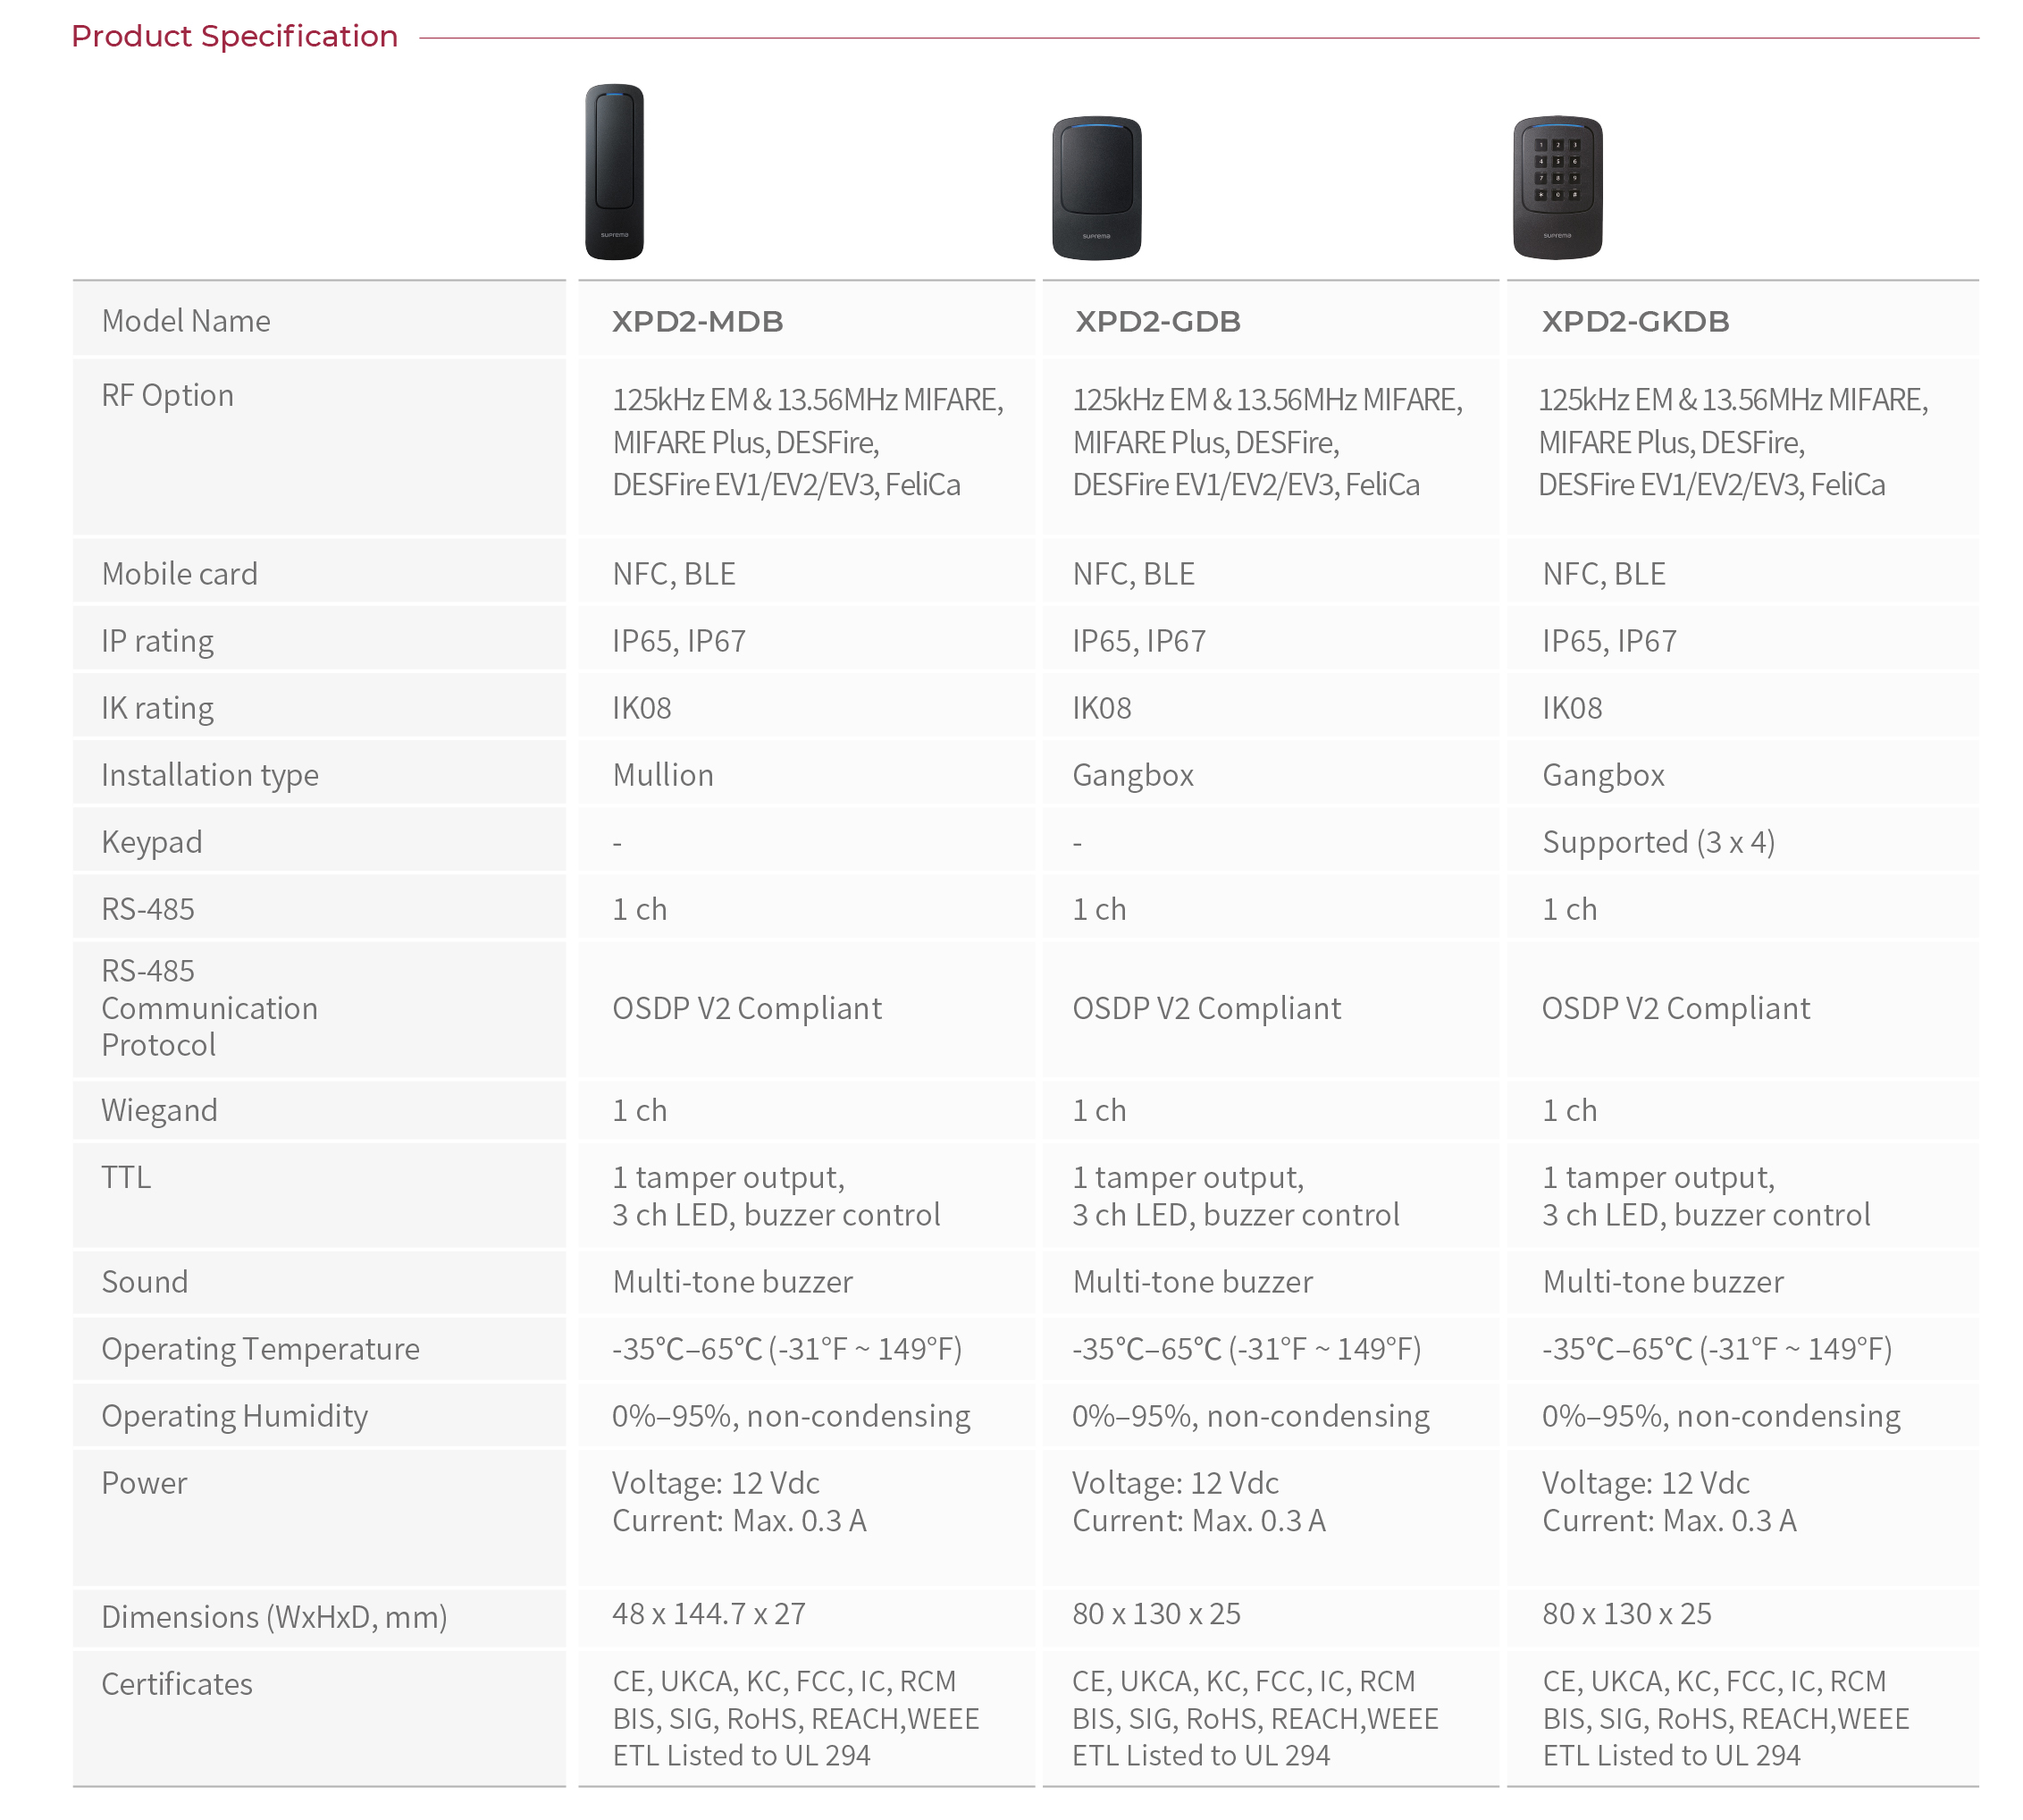2023x1820 pixels.
Task: Click the Operating Humidity row label
Action: tap(235, 1416)
